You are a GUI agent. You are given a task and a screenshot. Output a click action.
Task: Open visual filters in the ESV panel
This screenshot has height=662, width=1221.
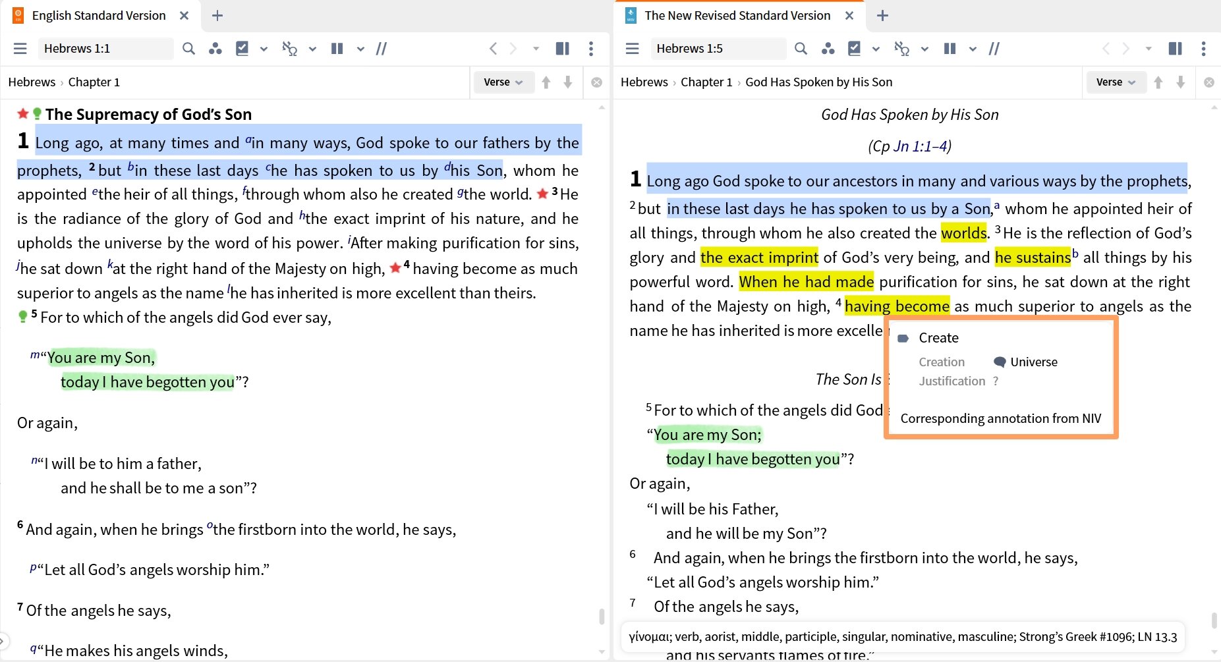215,49
